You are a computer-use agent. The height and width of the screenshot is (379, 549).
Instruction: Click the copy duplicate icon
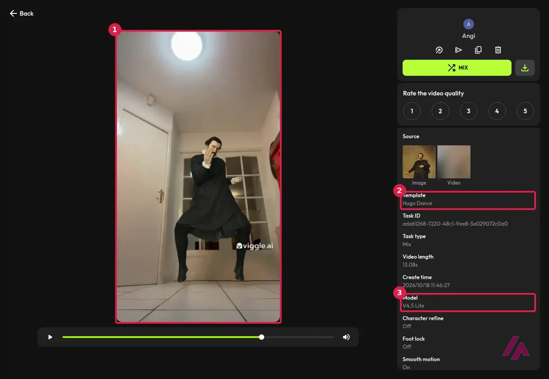click(478, 50)
